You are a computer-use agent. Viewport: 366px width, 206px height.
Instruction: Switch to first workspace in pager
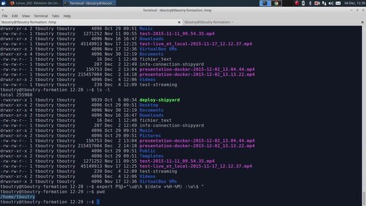(x=265, y=3)
